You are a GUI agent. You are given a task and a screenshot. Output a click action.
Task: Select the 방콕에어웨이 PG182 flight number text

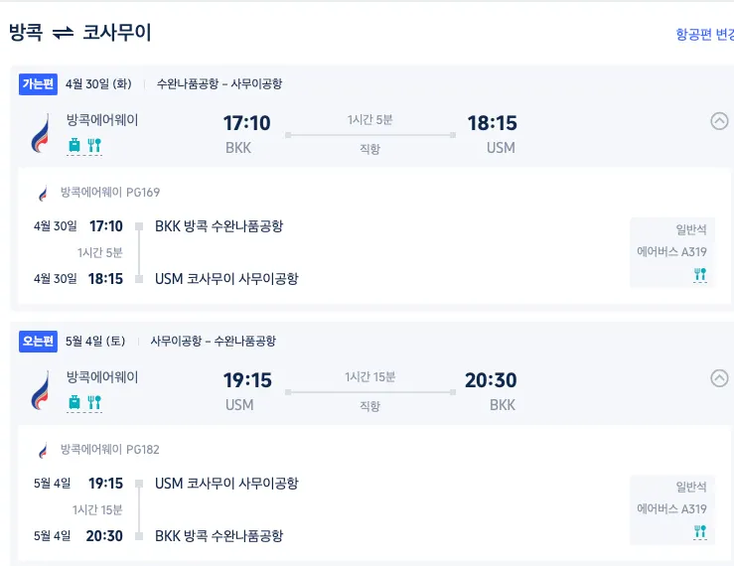pyautogui.click(x=110, y=450)
